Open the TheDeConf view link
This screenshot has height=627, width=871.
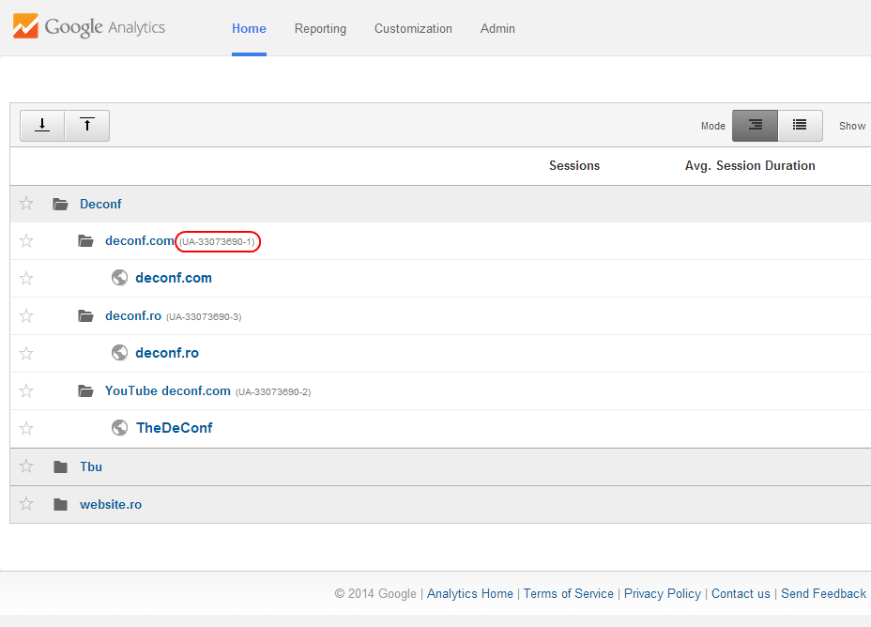tap(175, 428)
